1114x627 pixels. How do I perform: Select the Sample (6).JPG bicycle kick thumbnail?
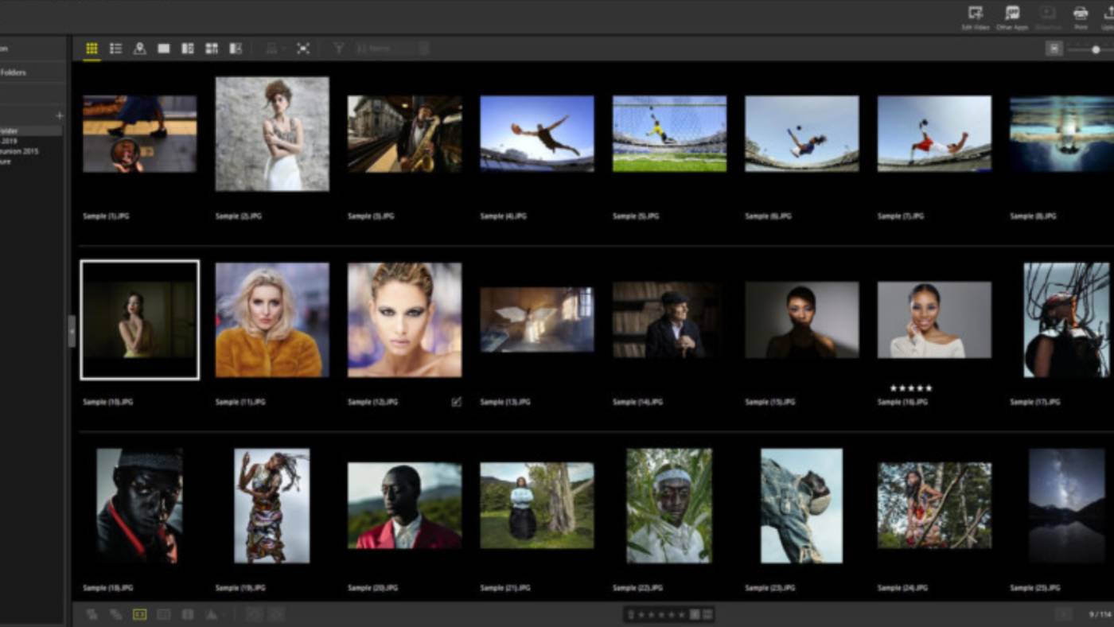[x=802, y=134]
